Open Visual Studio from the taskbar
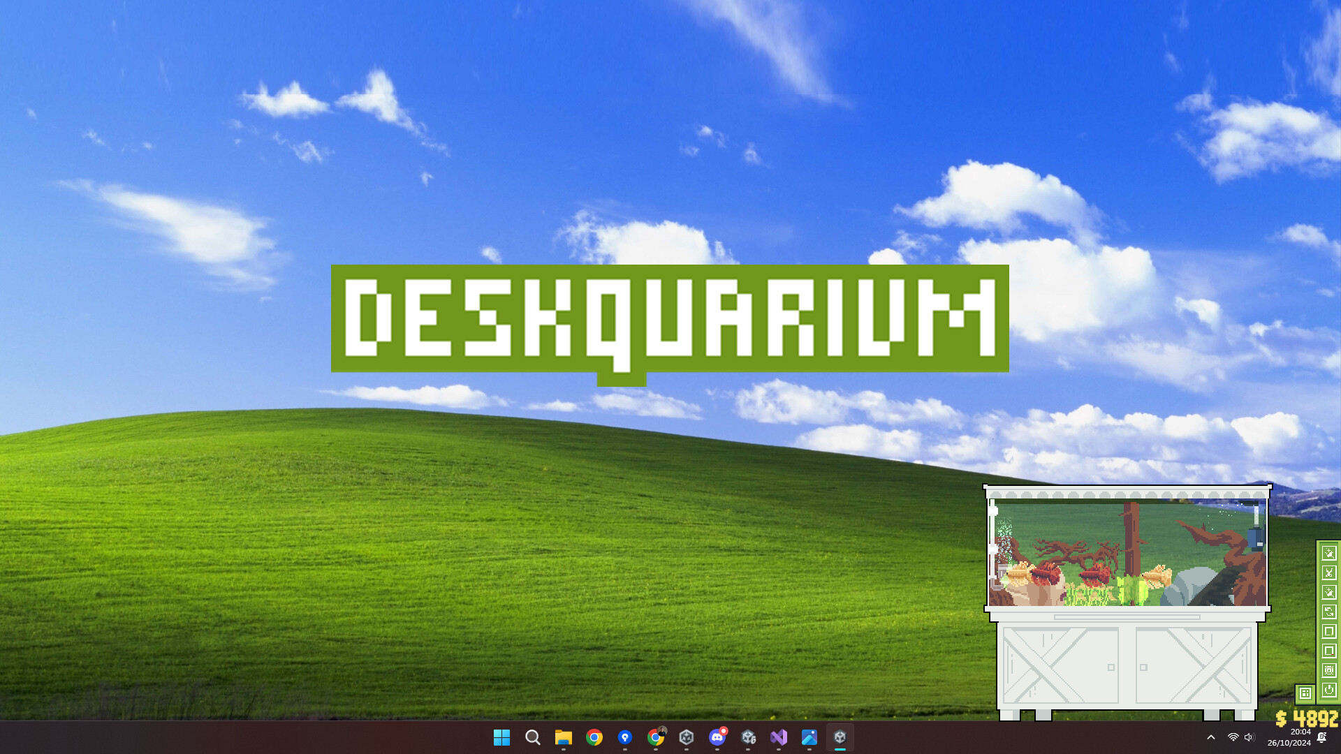The width and height of the screenshot is (1341, 754). pos(779,737)
